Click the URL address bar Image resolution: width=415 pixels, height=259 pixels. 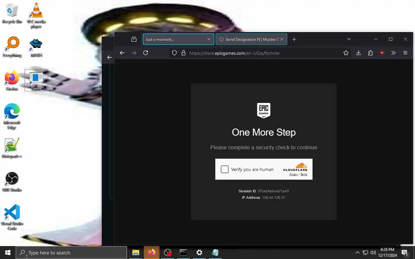coord(261,53)
